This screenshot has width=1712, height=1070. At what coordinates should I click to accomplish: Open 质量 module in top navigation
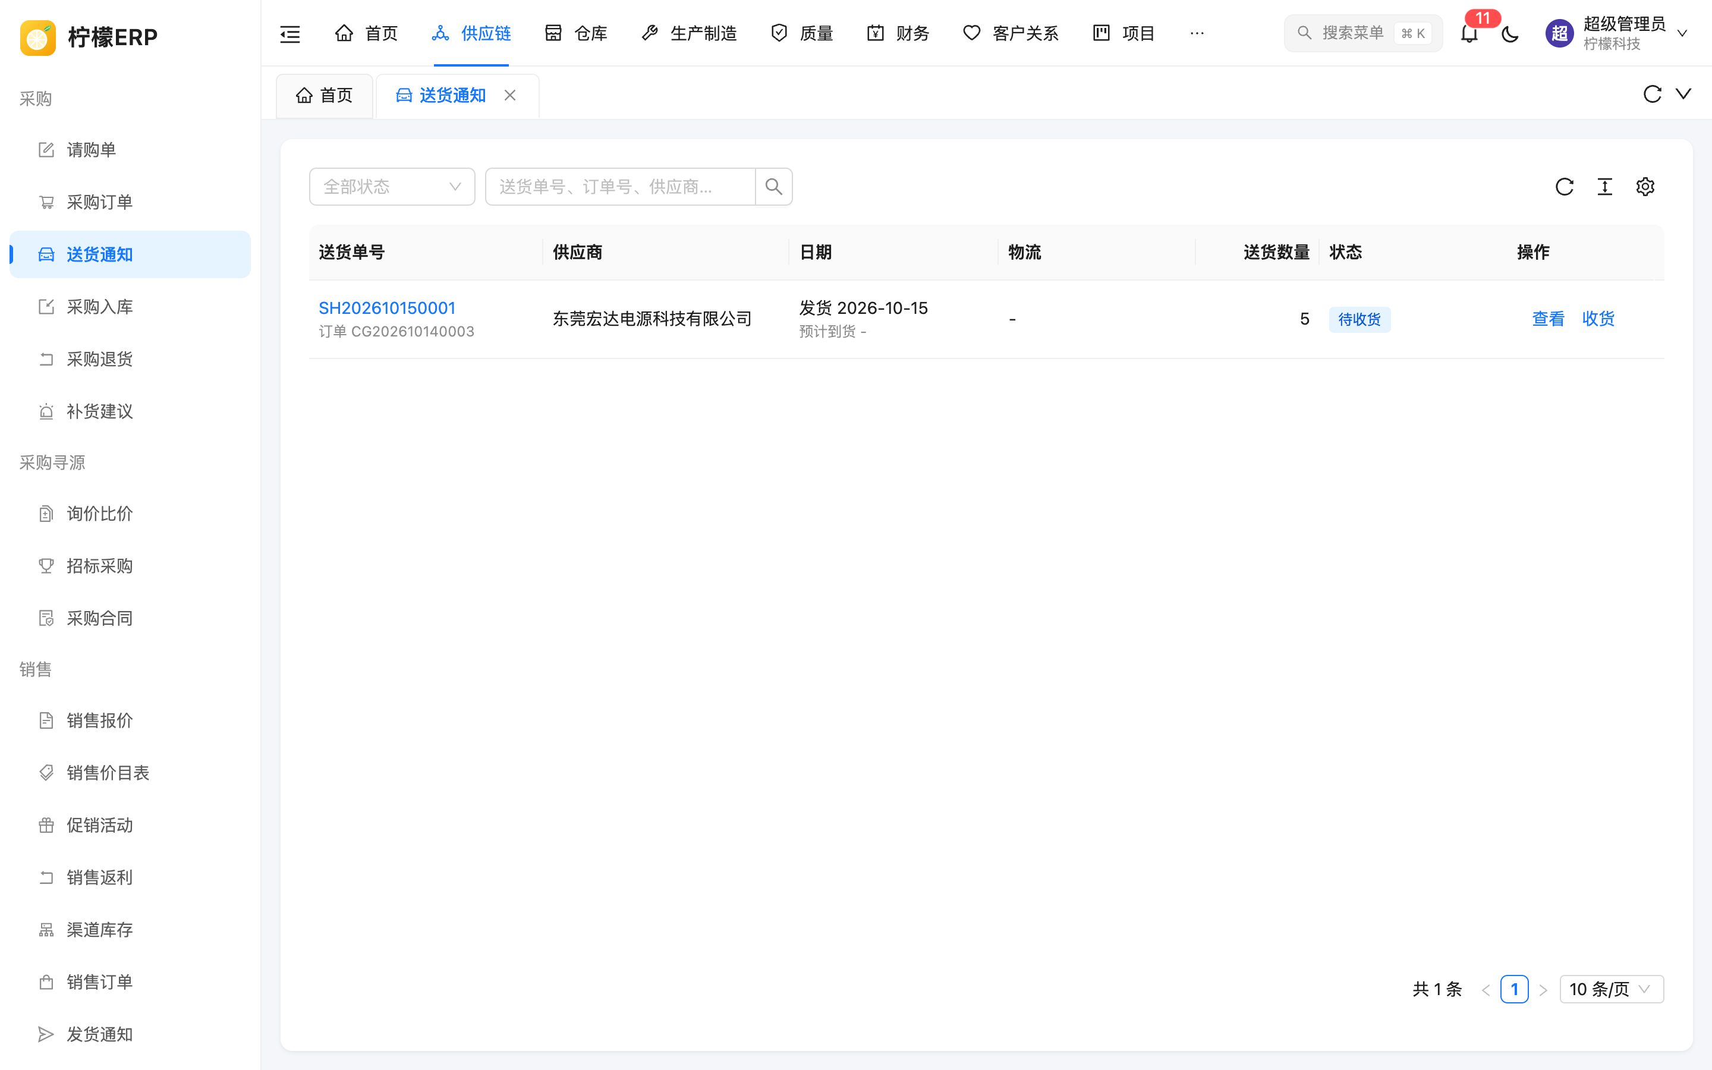pos(801,33)
